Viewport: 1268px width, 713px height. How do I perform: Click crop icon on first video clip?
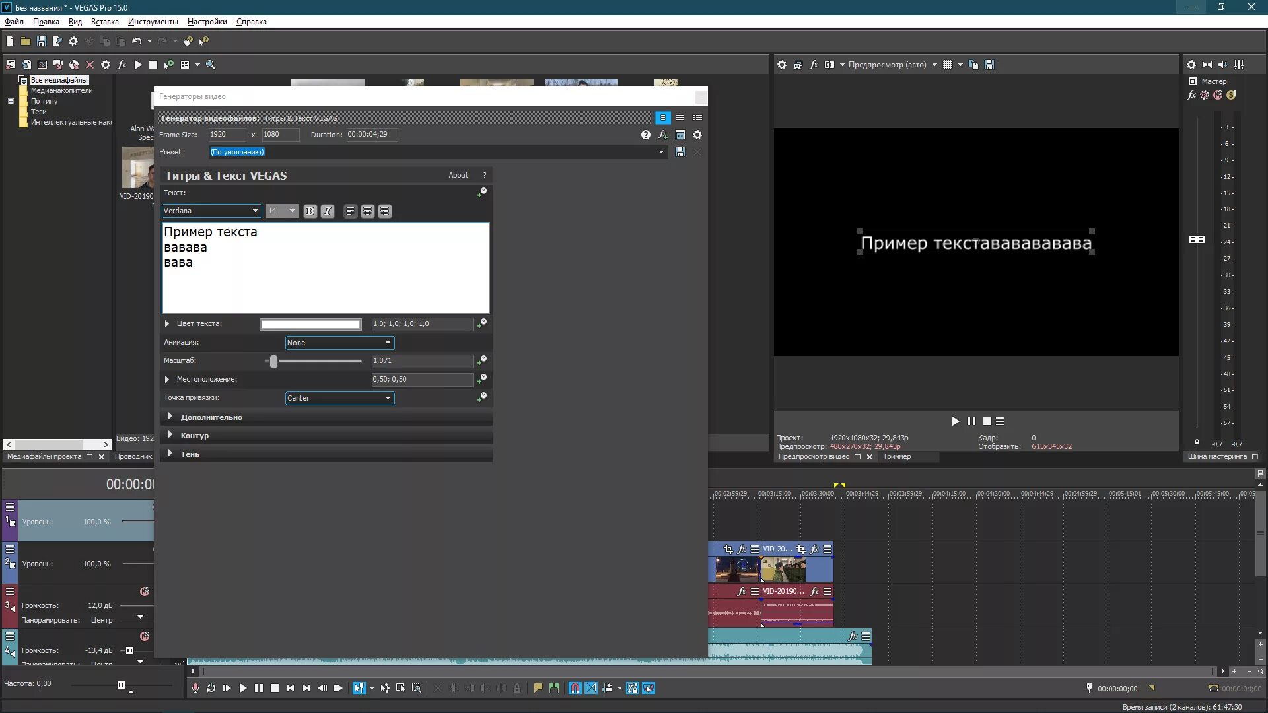tap(728, 549)
